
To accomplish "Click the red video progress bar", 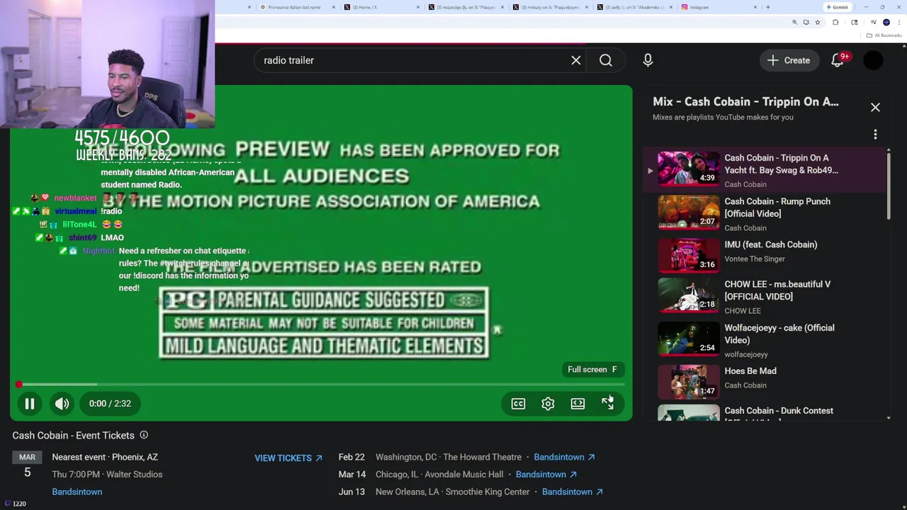I will pyautogui.click(x=321, y=385).
